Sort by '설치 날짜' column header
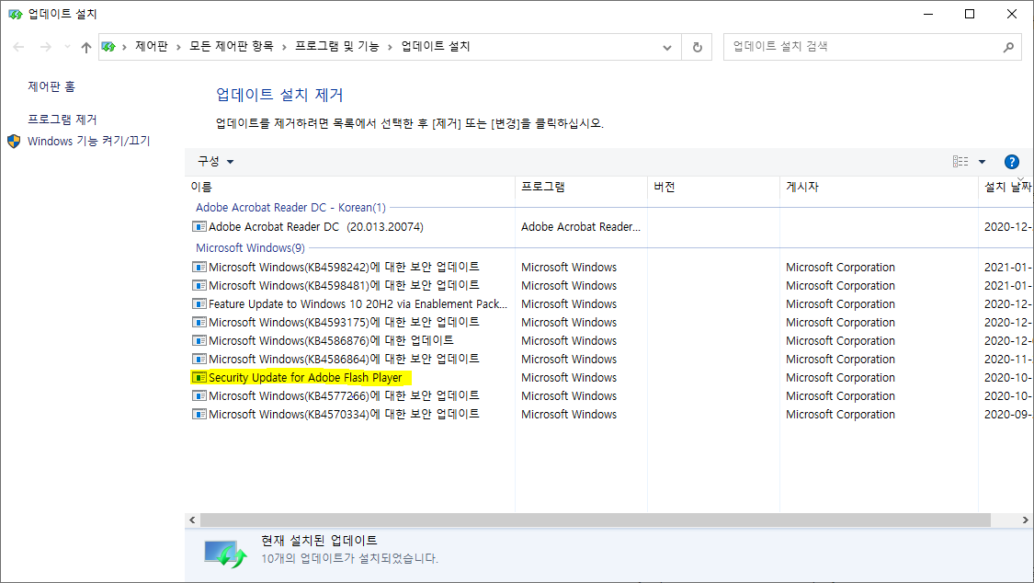The height and width of the screenshot is (583, 1034). click(x=1006, y=187)
